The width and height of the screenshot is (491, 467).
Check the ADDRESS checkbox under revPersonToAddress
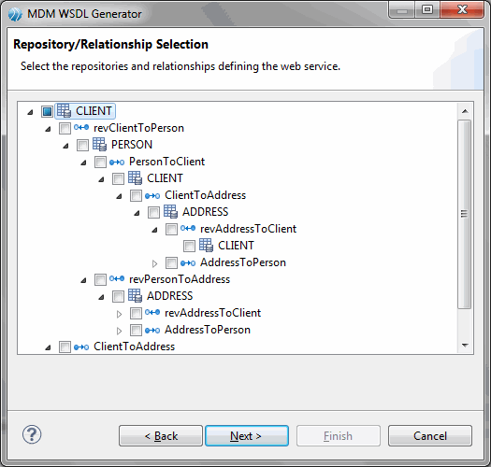tap(118, 296)
